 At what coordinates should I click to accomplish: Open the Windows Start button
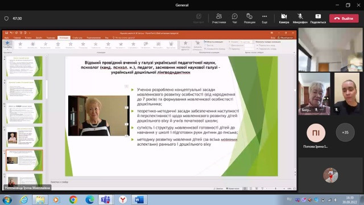7,200
